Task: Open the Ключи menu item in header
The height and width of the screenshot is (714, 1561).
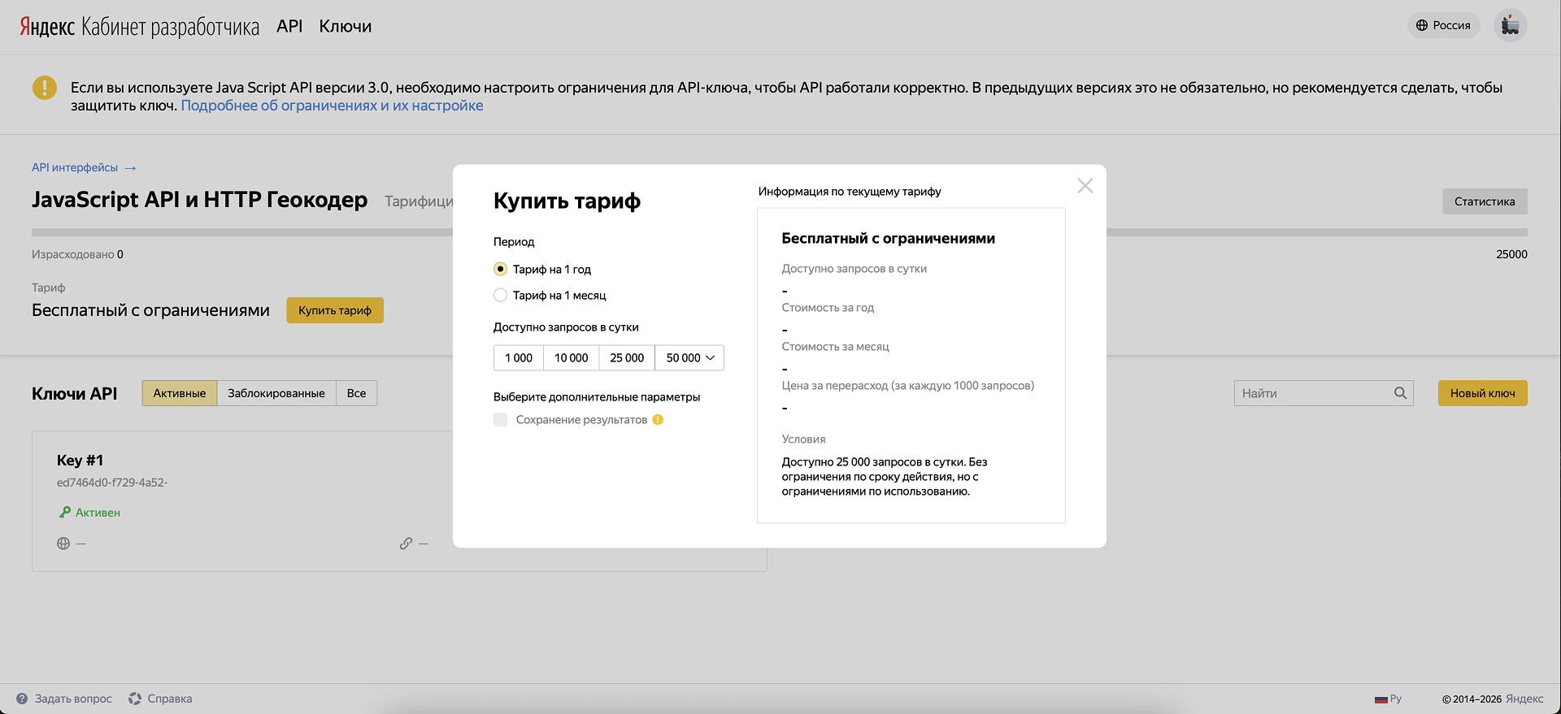Action: coord(346,26)
